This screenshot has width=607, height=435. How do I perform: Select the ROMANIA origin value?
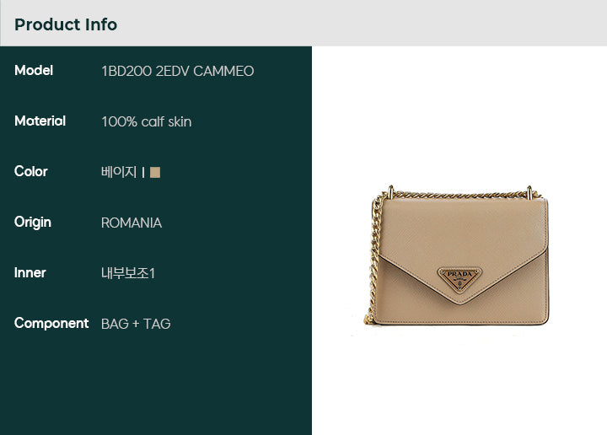[132, 223]
